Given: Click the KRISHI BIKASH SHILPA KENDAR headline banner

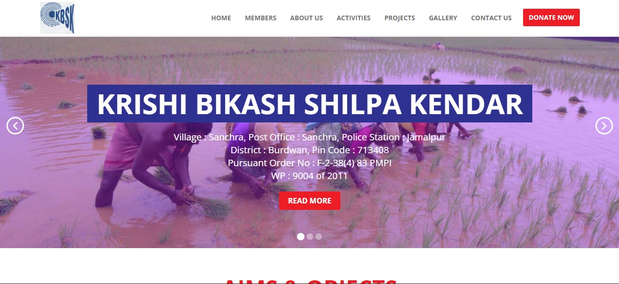Looking at the screenshot, I should click(x=309, y=104).
